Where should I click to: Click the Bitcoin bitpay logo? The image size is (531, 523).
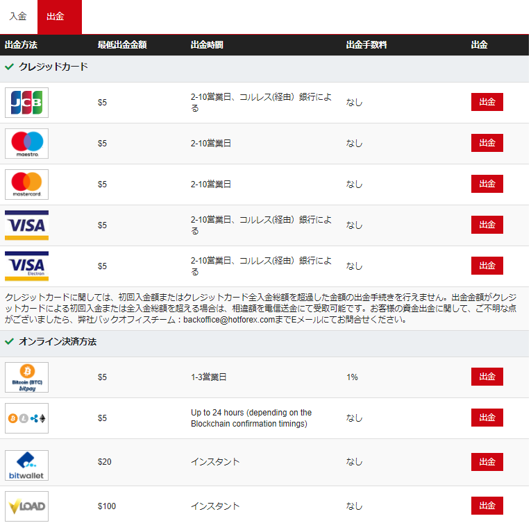tap(27, 377)
